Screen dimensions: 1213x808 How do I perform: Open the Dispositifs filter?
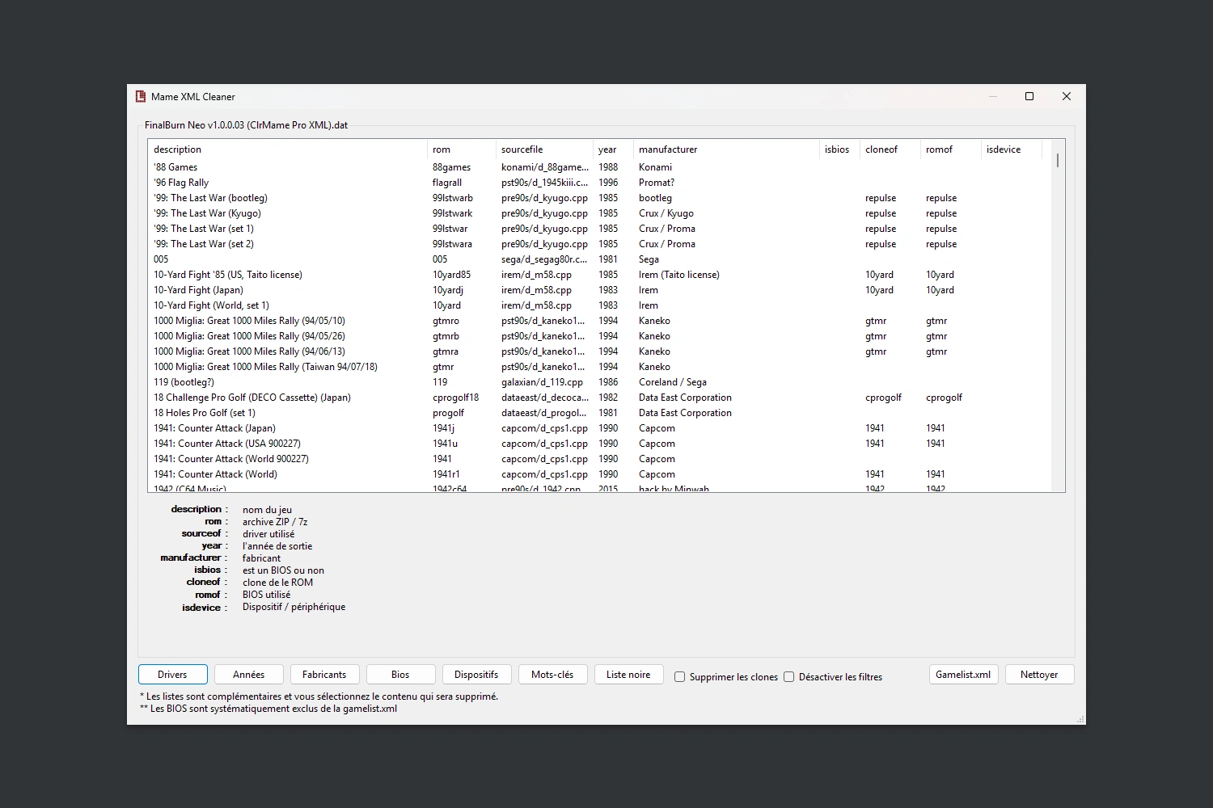click(476, 675)
